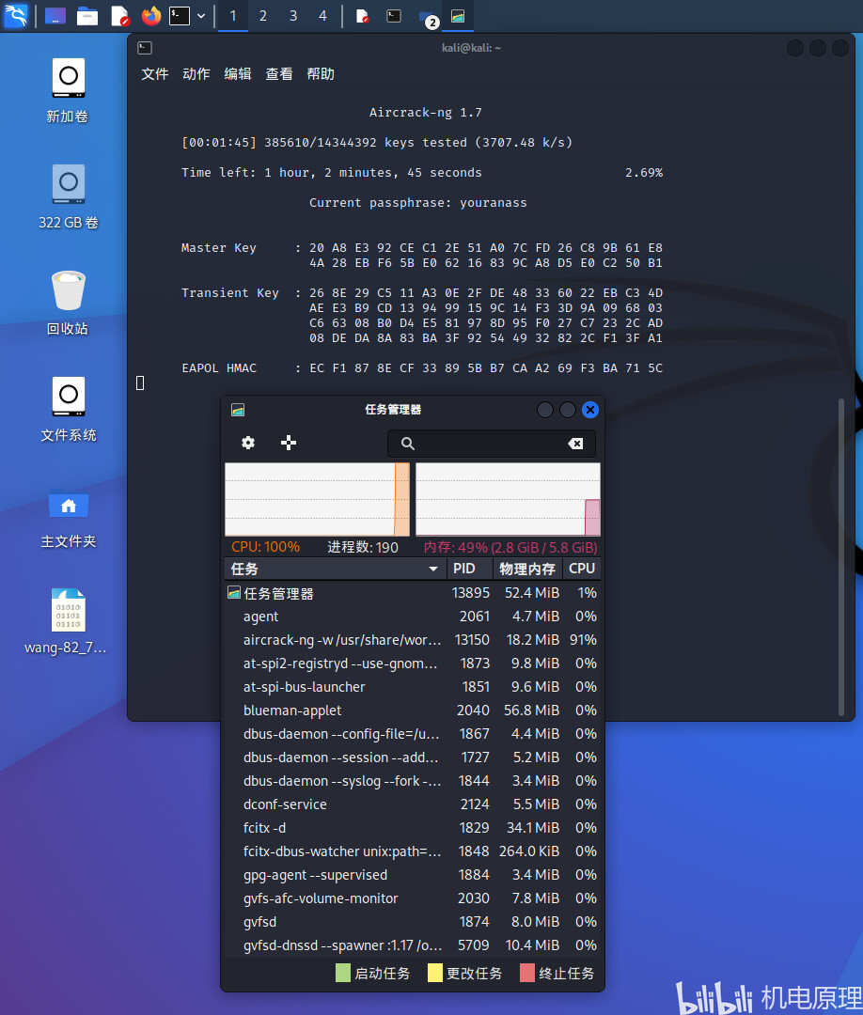Viewport: 863px width, 1015px height.
Task: Open 322 GB 卷 desktop icon
Action: (x=68, y=196)
